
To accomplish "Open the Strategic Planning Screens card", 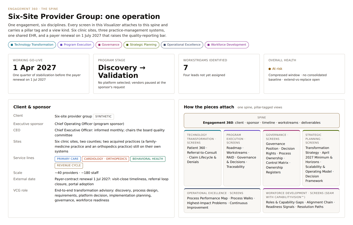I will [321, 158].
